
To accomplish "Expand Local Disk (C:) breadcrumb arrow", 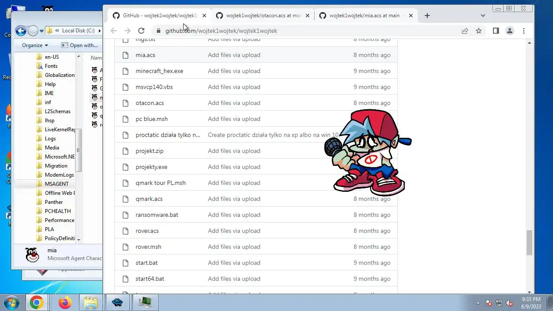I will [100, 31].
